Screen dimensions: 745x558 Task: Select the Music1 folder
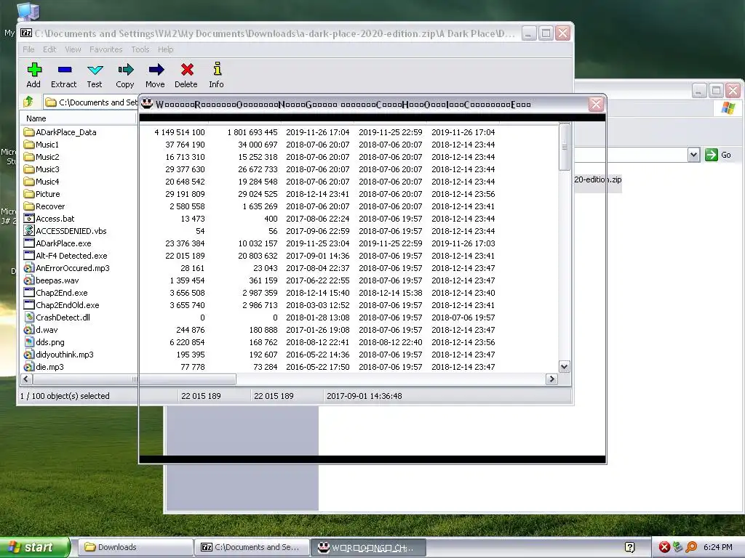tap(41, 145)
